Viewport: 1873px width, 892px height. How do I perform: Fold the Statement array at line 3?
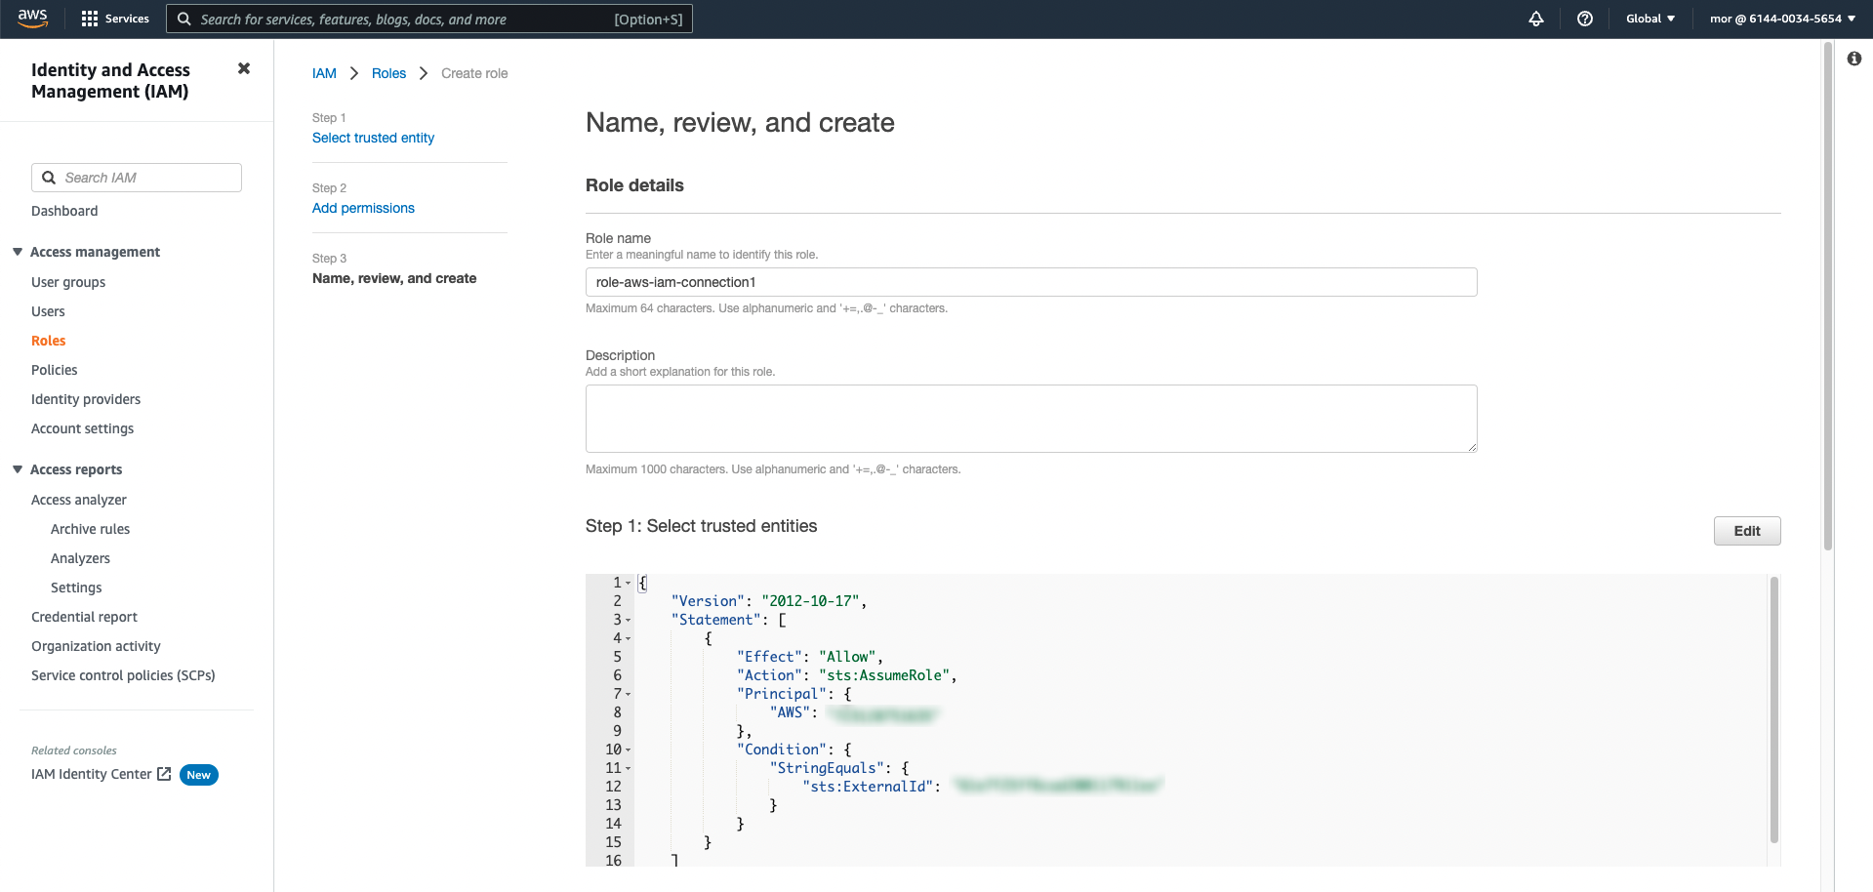pyautogui.click(x=628, y=621)
